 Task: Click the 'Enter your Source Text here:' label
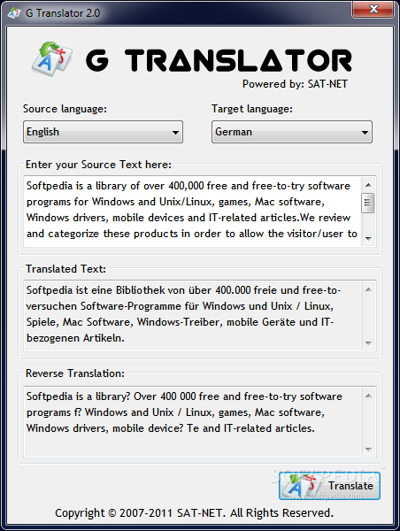point(98,165)
